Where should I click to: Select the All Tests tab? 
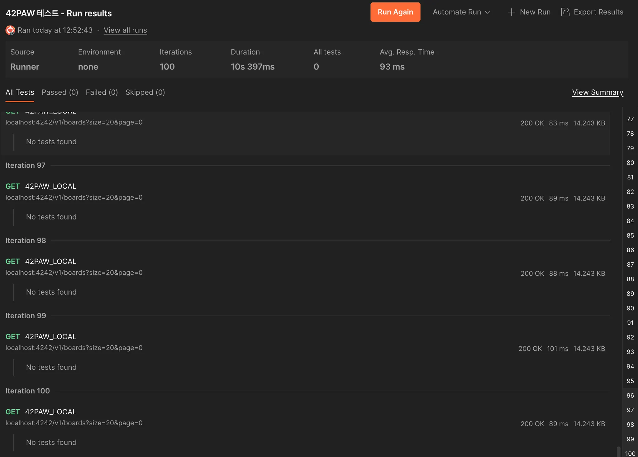coord(20,92)
